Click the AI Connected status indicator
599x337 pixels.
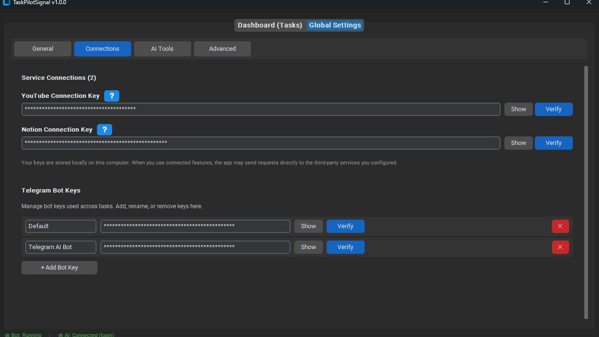[x=86, y=335]
